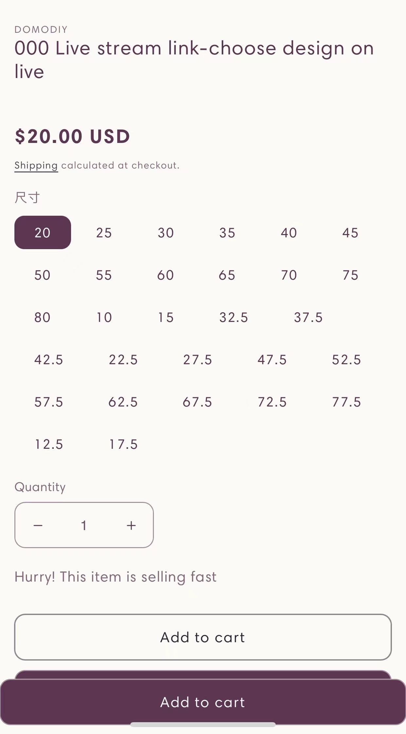Tap the sticky purple Add to cart button
The width and height of the screenshot is (406, 734).
click(203, 702)
